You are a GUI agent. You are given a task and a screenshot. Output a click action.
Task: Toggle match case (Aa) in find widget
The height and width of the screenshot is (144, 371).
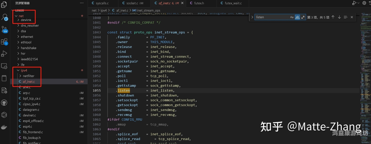pos(292,17)
